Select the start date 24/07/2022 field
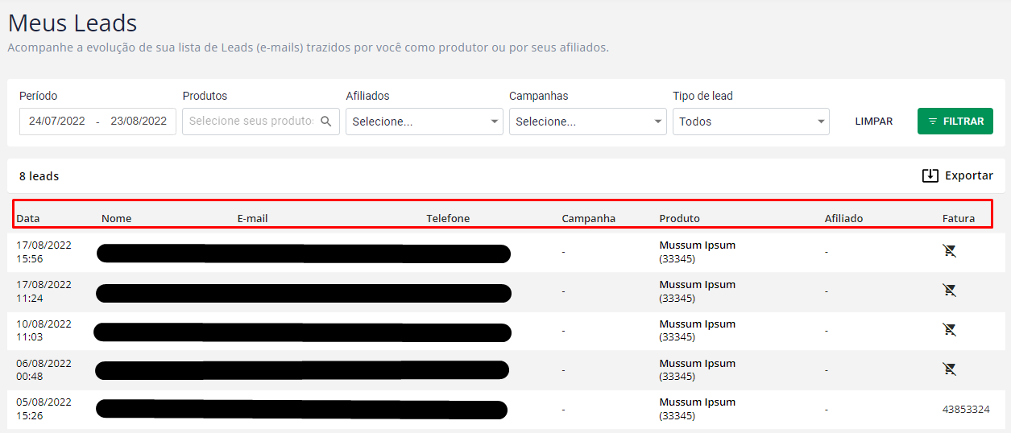This screenshot has width=1011, height=433. tap(57, 122)
